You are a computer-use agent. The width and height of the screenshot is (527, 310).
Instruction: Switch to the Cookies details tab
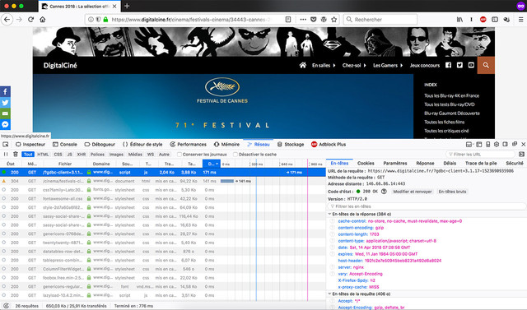click(x=366, y=163)
